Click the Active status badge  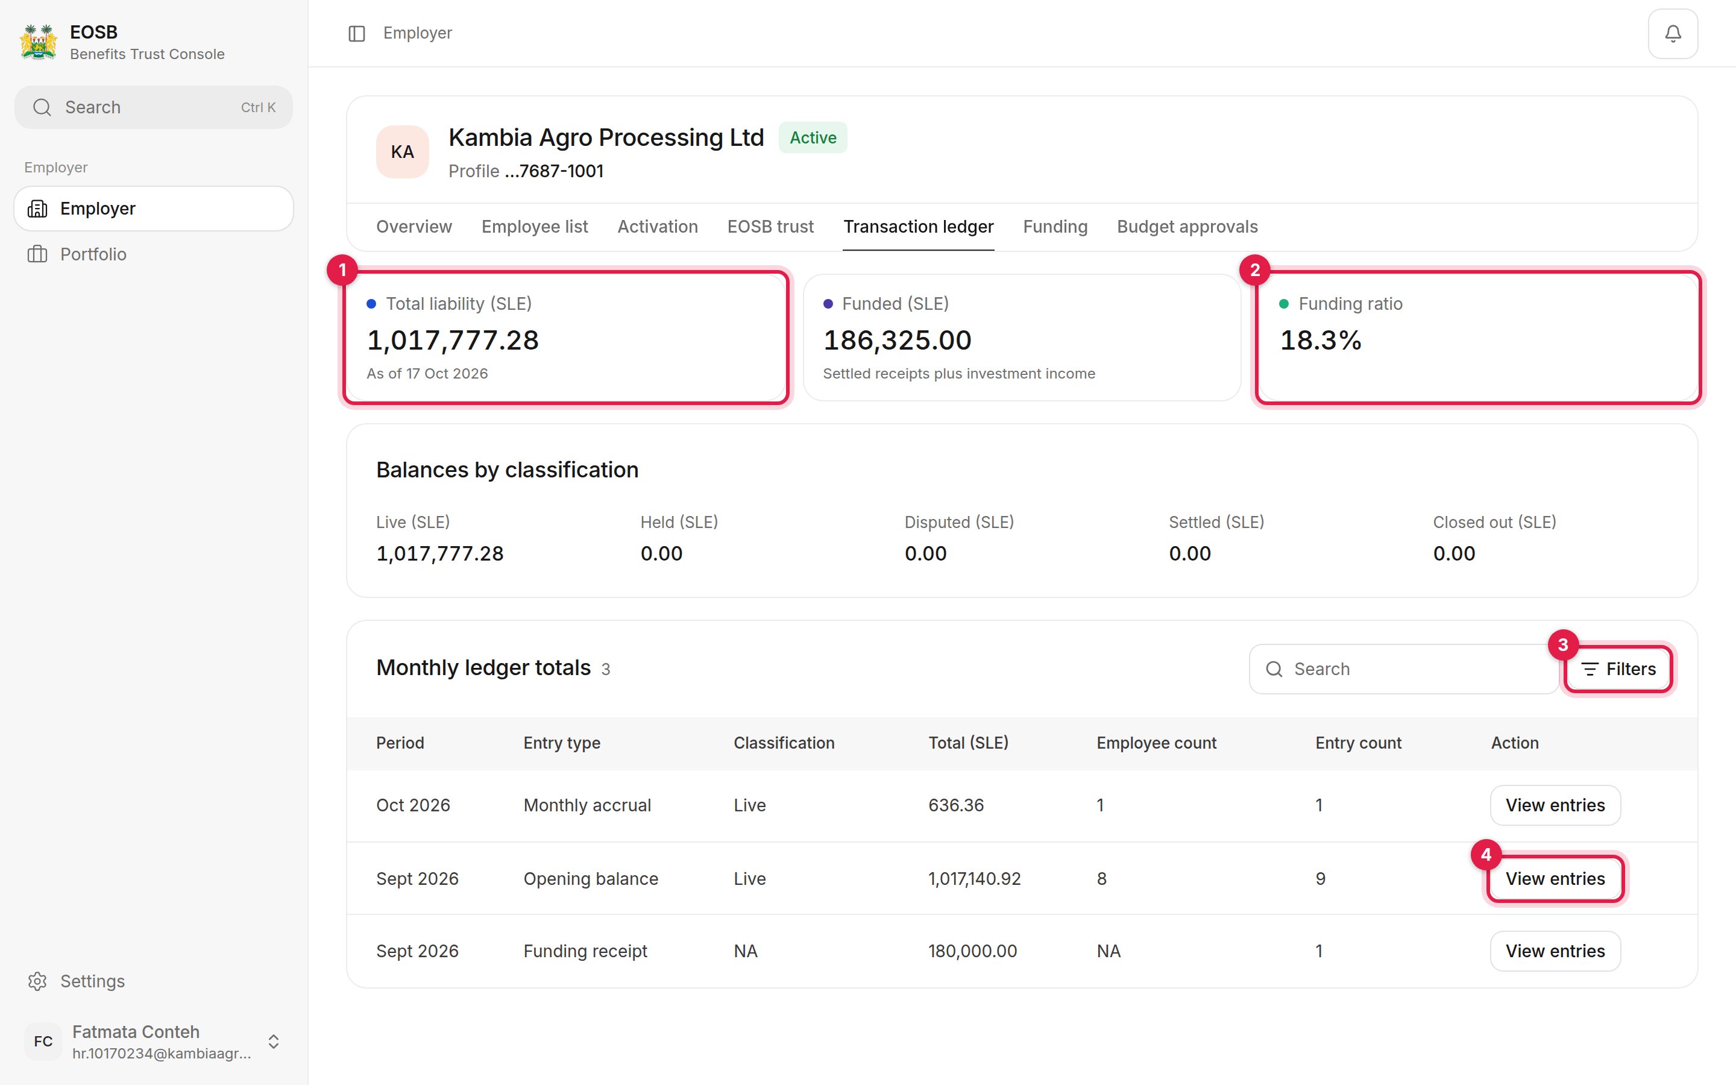813,138
